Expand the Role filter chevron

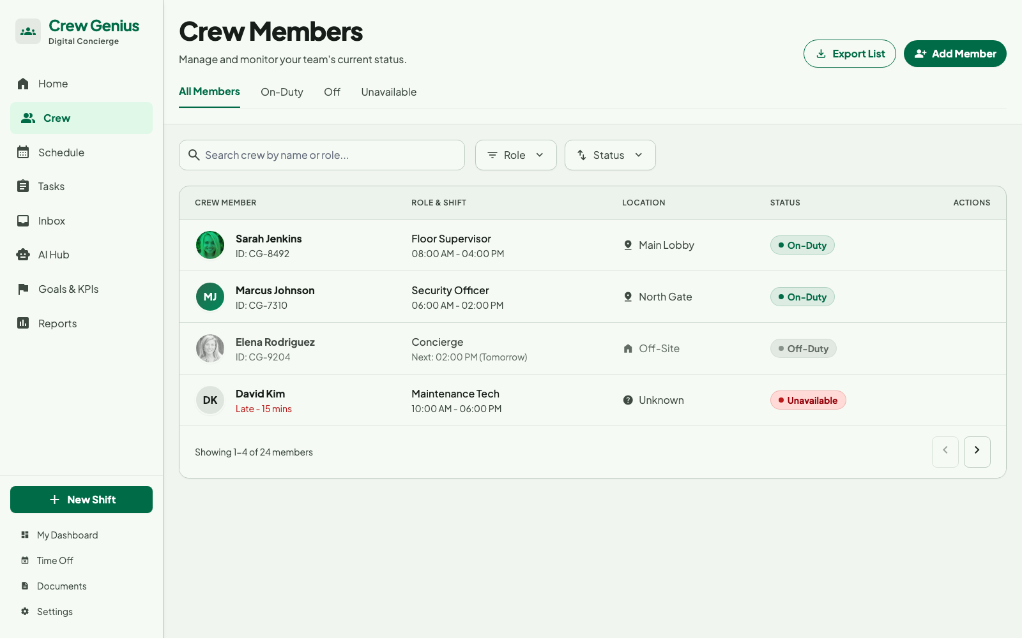point(540,155)
